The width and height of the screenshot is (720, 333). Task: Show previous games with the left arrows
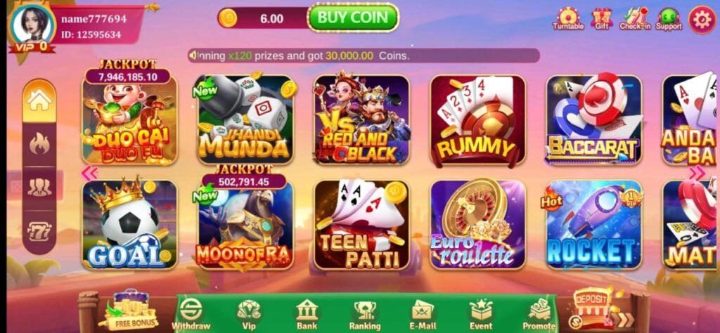[89, 173]
